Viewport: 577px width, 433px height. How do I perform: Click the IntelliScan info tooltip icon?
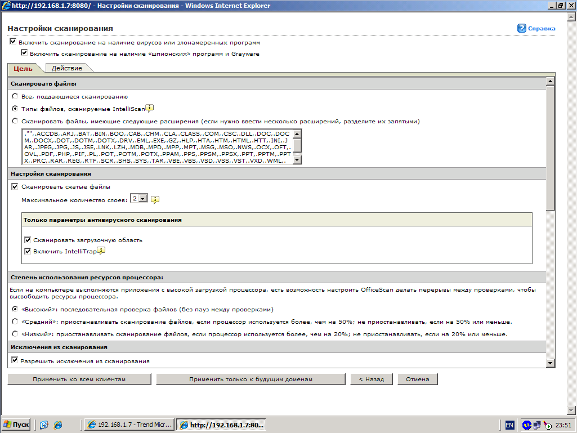[149, 108]
